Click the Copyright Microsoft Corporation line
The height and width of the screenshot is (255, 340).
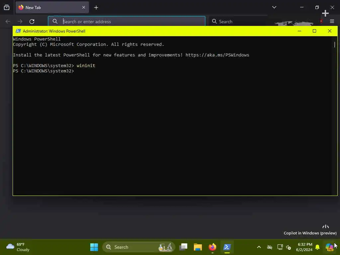pyautogui.click(x=88, y=44)
